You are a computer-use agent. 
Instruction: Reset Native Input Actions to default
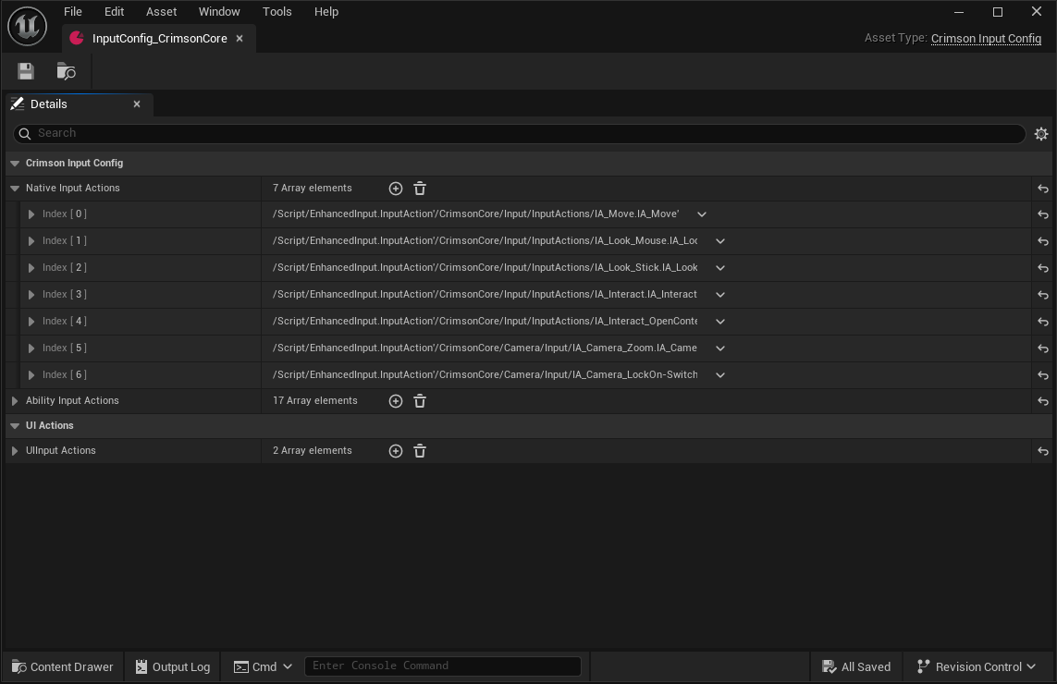coord(1043,189)
